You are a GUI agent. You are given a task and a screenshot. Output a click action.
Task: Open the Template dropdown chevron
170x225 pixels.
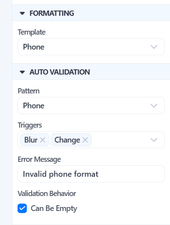[154, 47]
